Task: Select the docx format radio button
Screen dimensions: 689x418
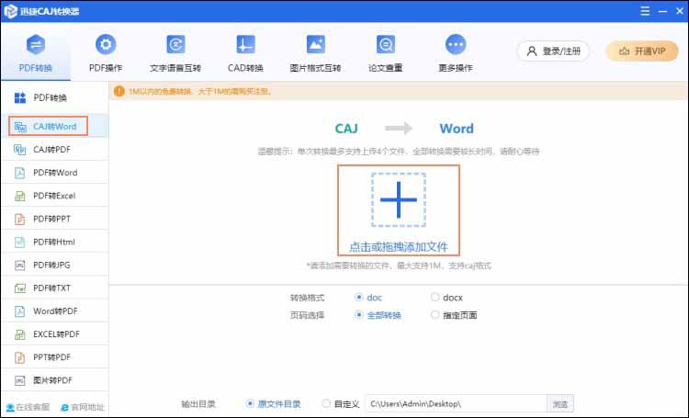Action: (435, 298)
